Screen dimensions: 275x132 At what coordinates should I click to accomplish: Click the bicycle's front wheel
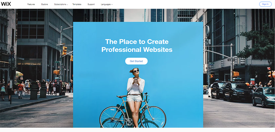tap(153, 117)
